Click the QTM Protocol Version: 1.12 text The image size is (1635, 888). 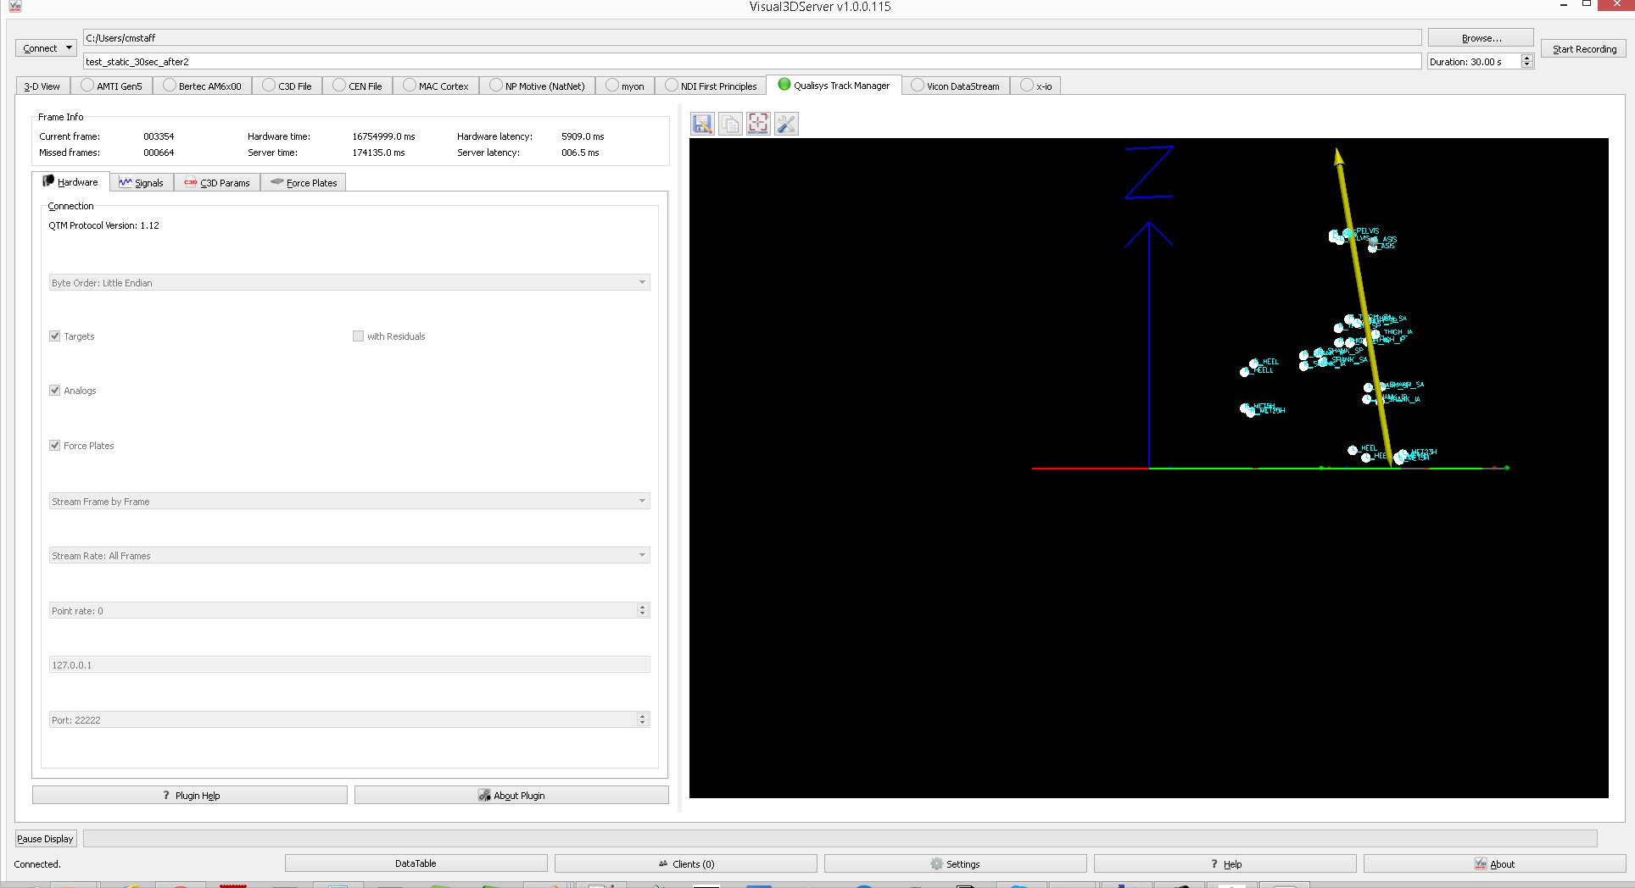(103, 225)
